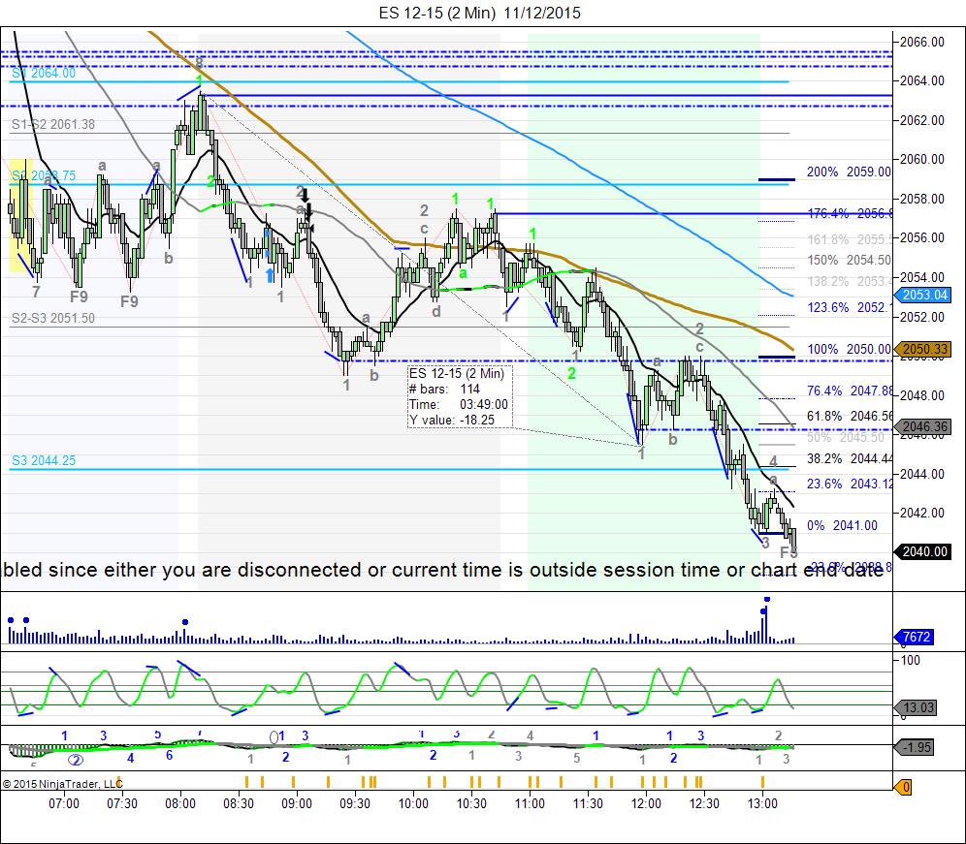Select the 200% 2059.00 Fibonacci label

point(849,172)
